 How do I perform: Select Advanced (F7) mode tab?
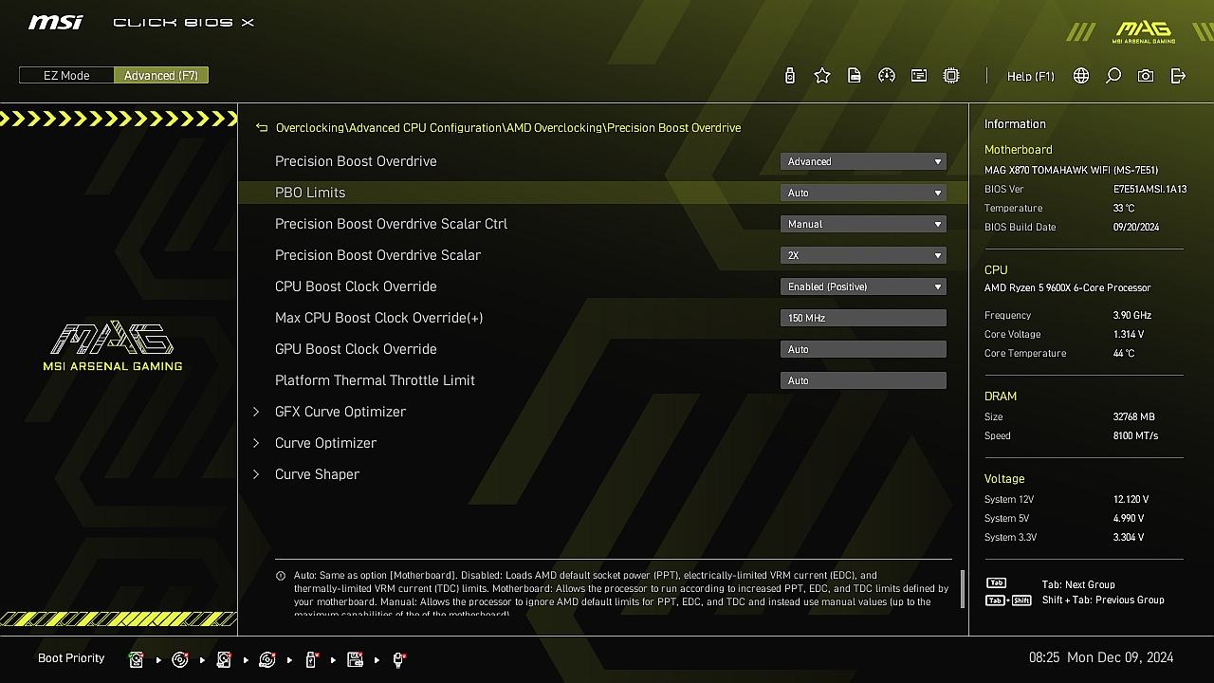(x=161, y=75)
